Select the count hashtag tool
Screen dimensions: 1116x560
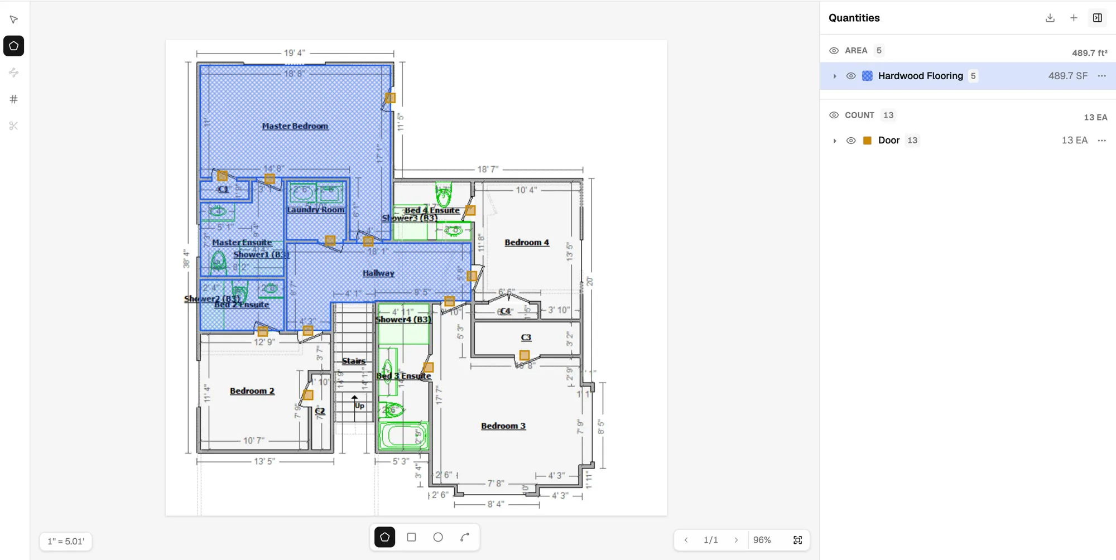[x=14, y=99]
